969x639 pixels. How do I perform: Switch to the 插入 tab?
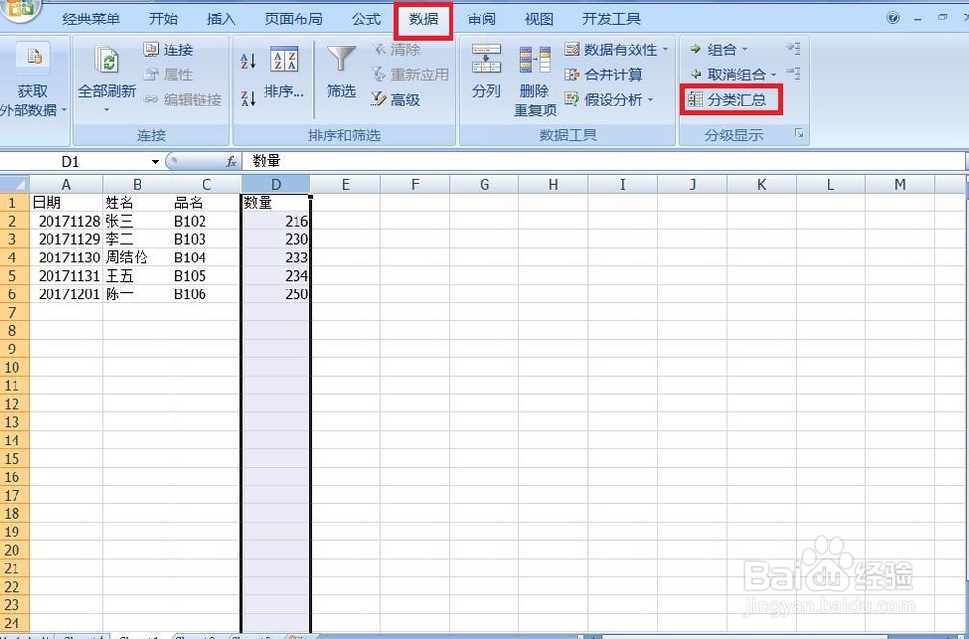click(221, 19)
